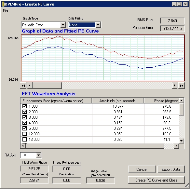Open the File menu
This screenshot has width=190, height=189.
[x=6, y=10]
